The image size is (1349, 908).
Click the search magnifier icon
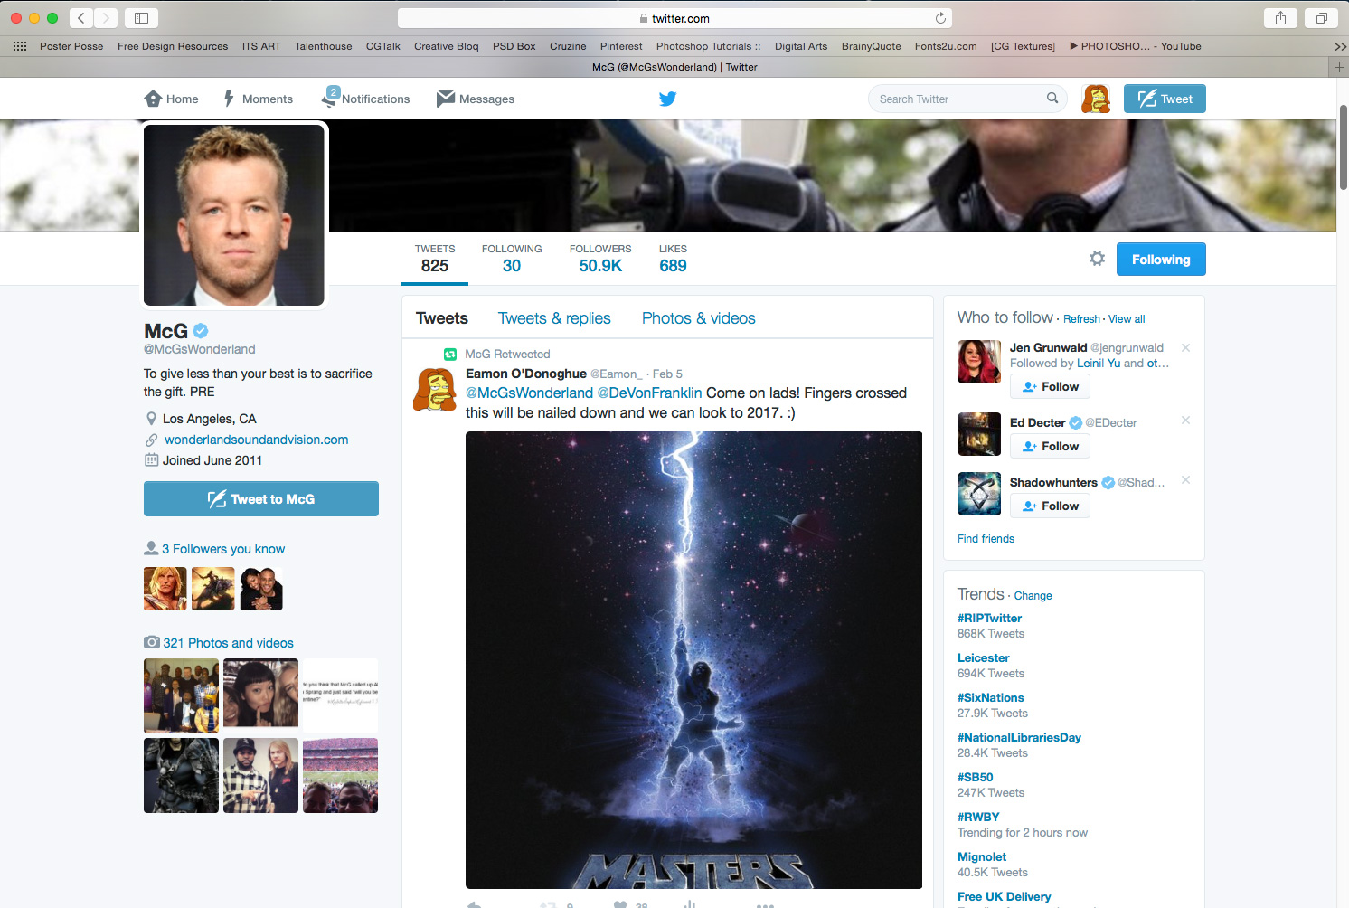click(1052, 99)
